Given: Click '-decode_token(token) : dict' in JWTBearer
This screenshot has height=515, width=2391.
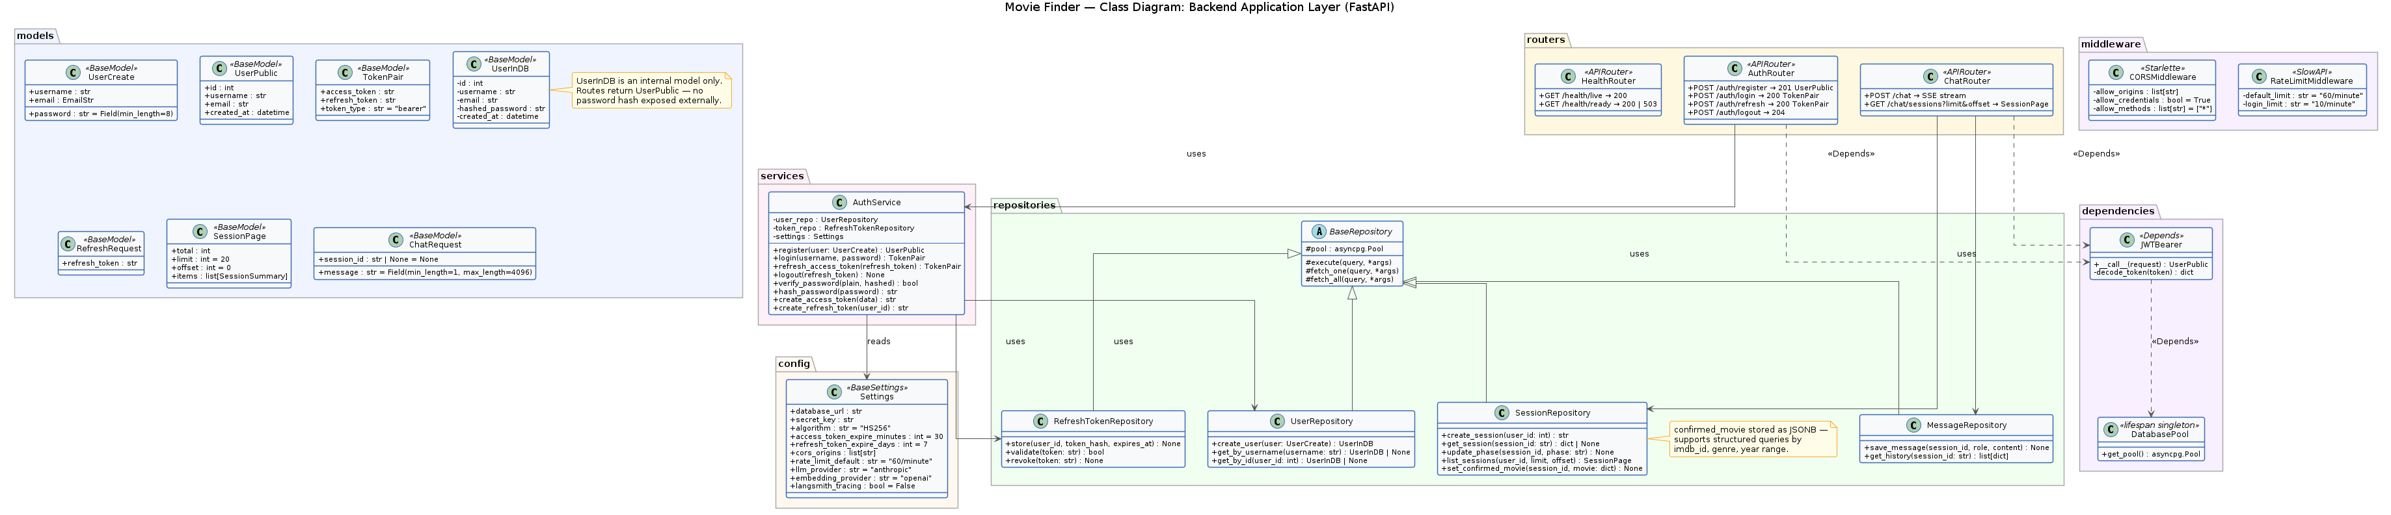Looking at the screenshot, I should coord(2143,273).
